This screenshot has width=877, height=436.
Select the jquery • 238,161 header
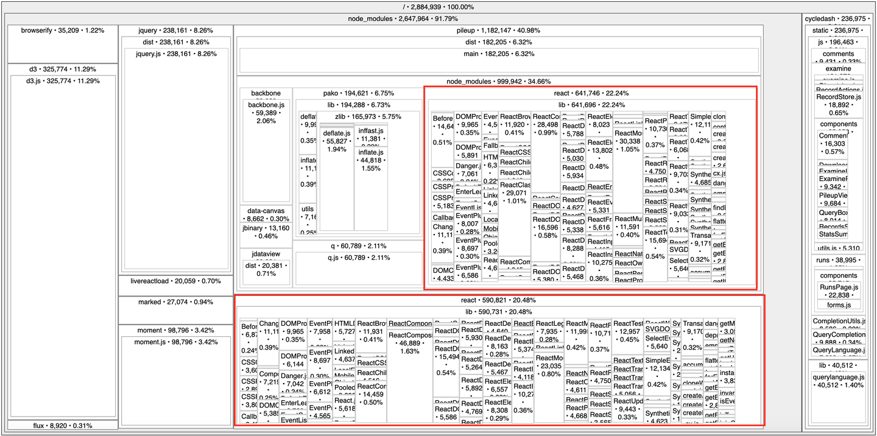(175, 30)
